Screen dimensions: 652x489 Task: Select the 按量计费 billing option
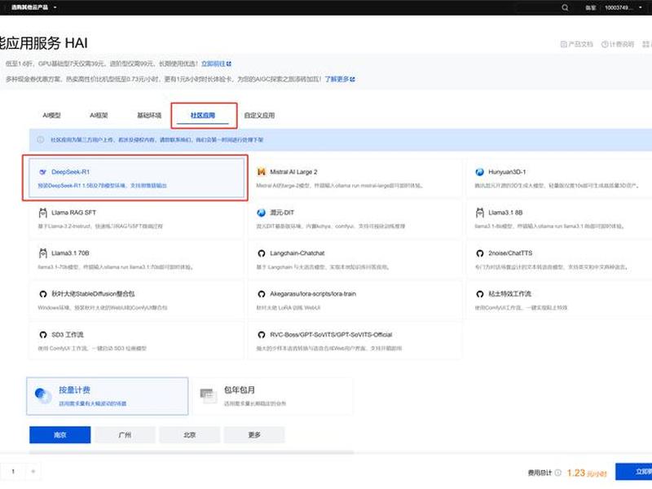click(x=108, y=396)
